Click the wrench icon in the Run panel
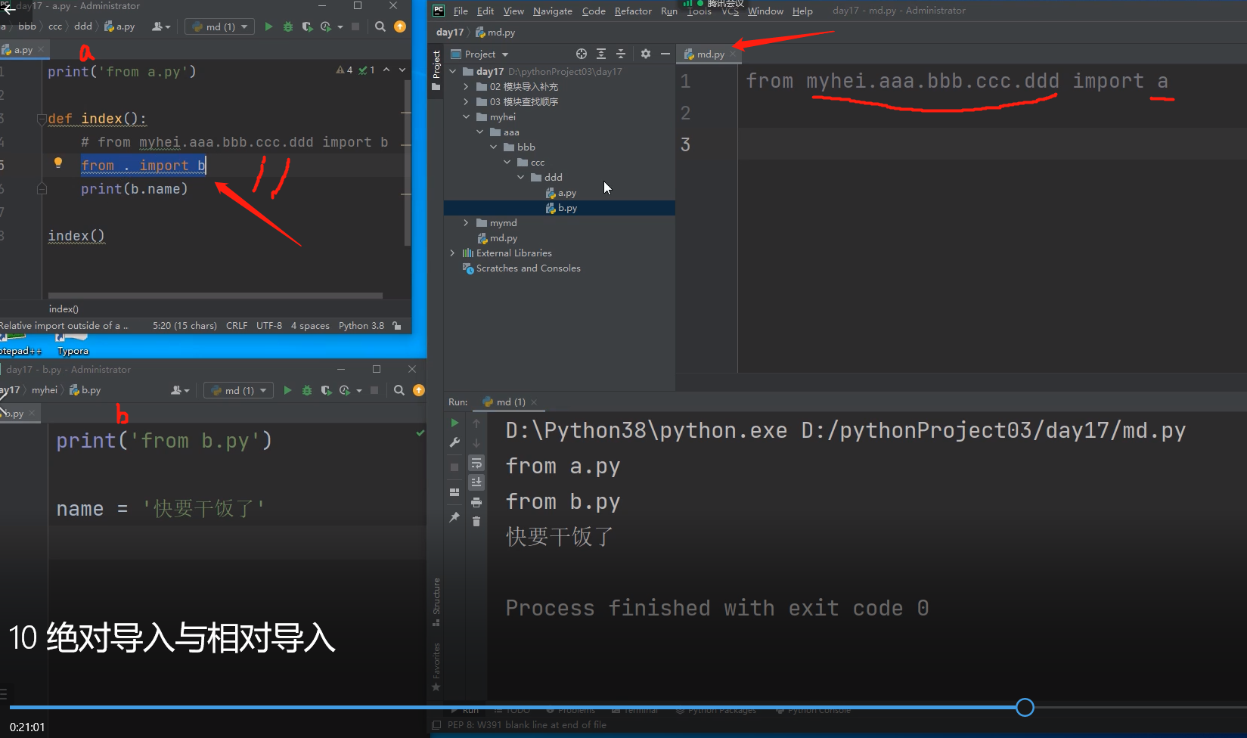1247x738 pixels. click(454, 442)
